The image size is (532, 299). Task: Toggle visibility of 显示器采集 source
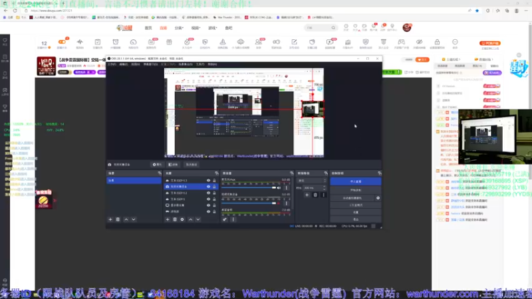point(208,205)
